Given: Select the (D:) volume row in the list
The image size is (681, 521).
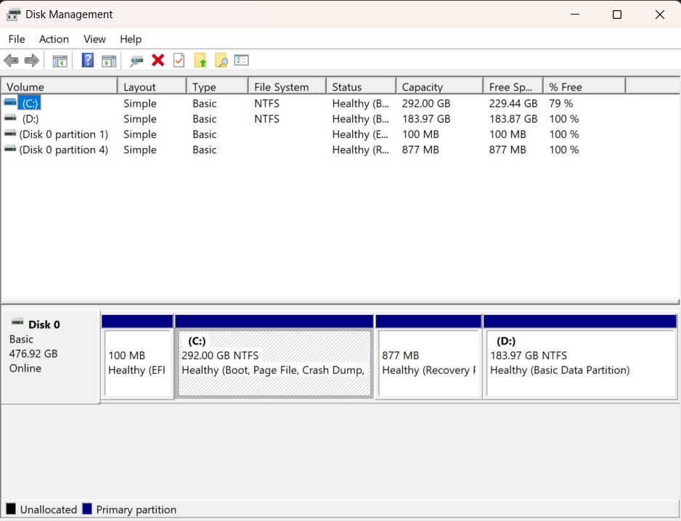Looking at the screenshot, I should [x=30, y=119].
